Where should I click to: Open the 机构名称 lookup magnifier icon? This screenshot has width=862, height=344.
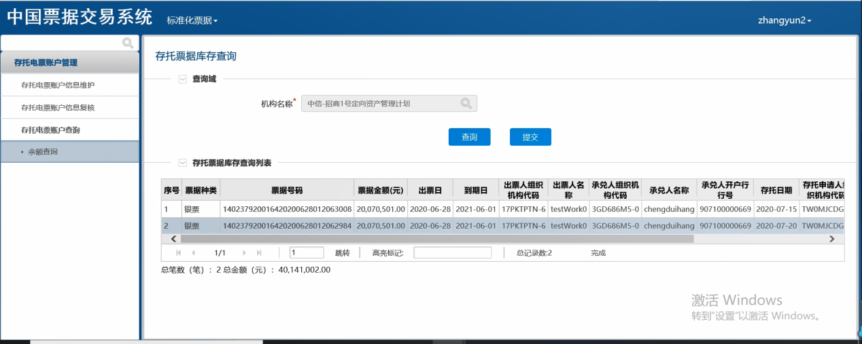[x=466, y=104]
